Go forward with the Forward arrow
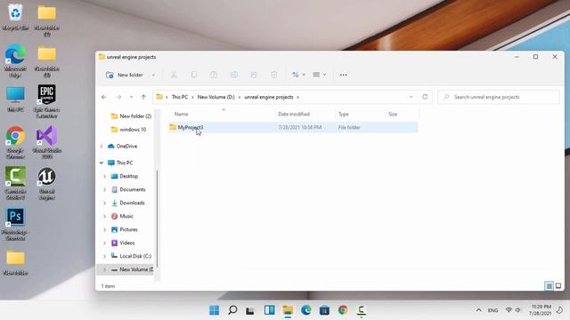The height and width of the screenshot is (320, 570). 118,97
